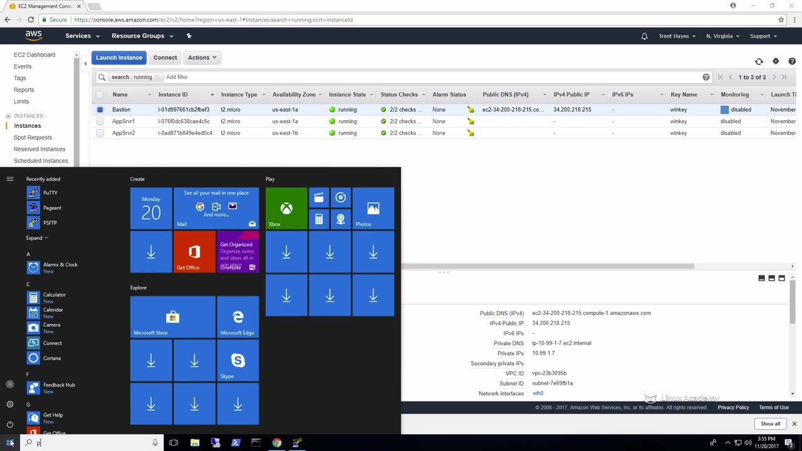Check the AppSrvr1 instance row
Viewport: 802px width, 451px height.
pyautogui.click(x=100, y=122)
